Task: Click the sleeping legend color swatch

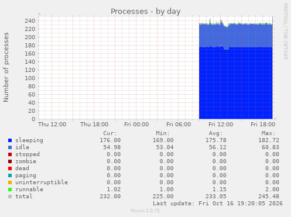Action: (x=10, y=140)
